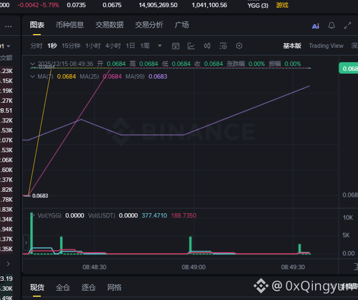
Task: Switch to the 币种信息 tab
Action: pos(70,25)
